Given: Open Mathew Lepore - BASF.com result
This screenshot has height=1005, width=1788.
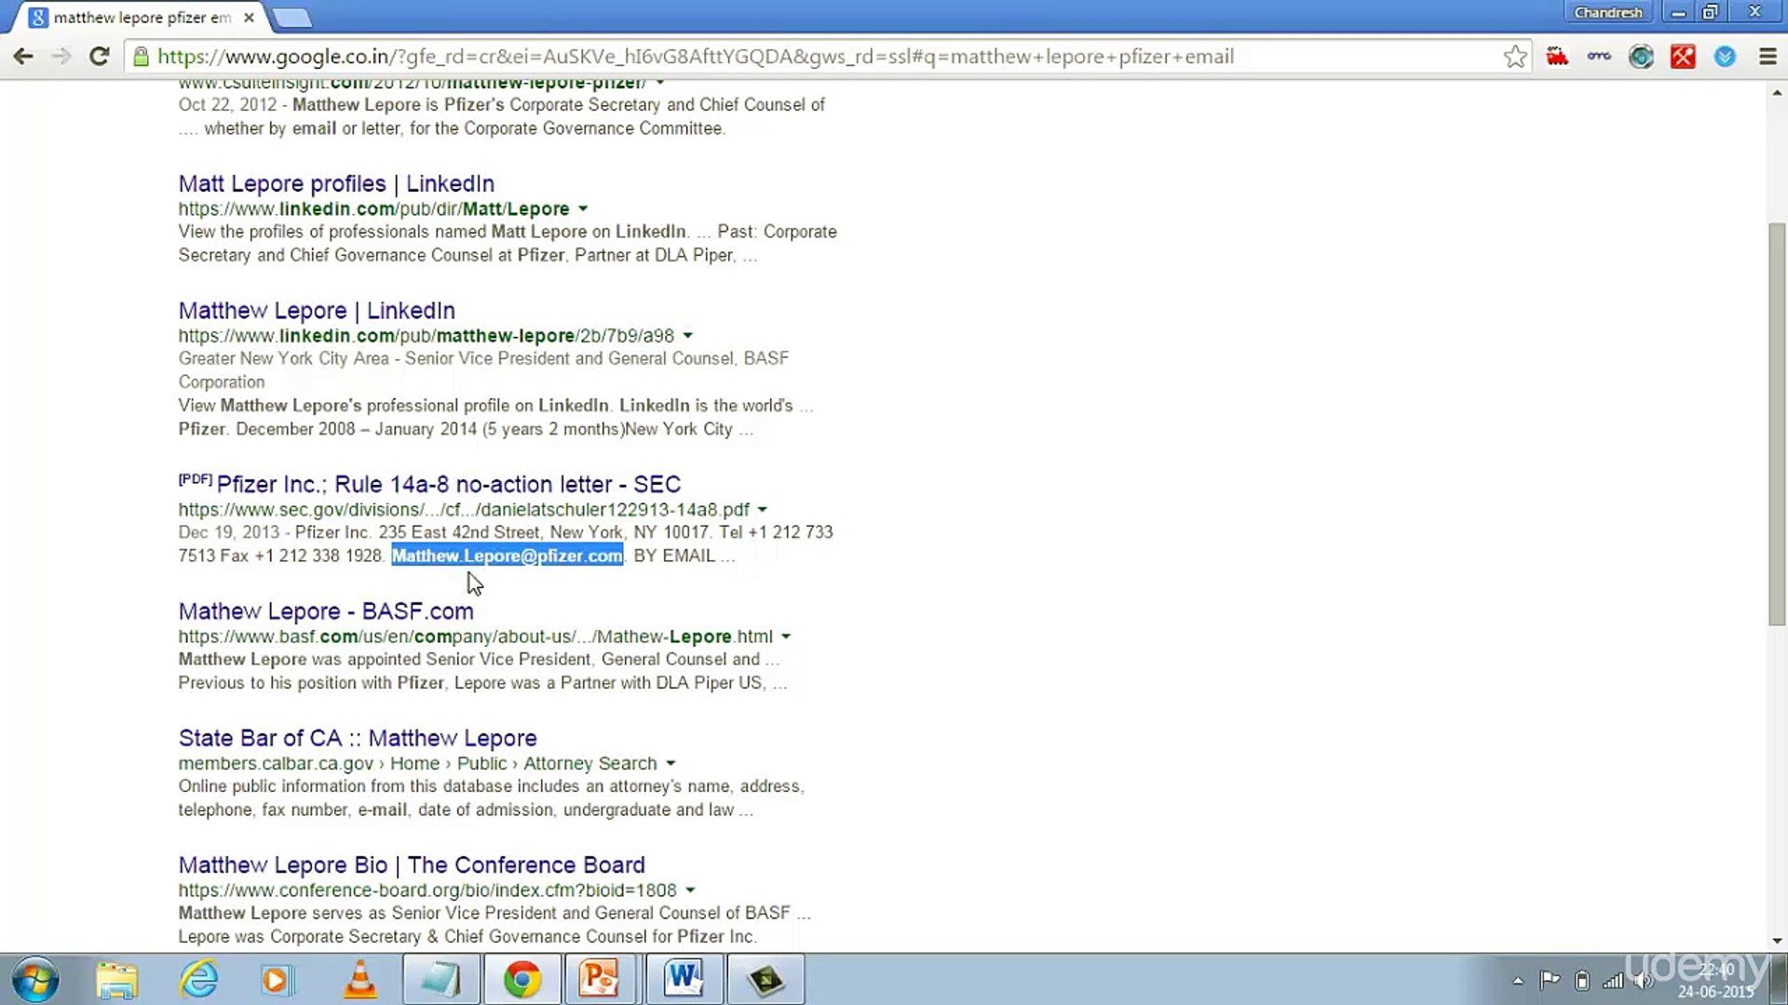Looking at the screenshot, I should click(x=326, y=610).
